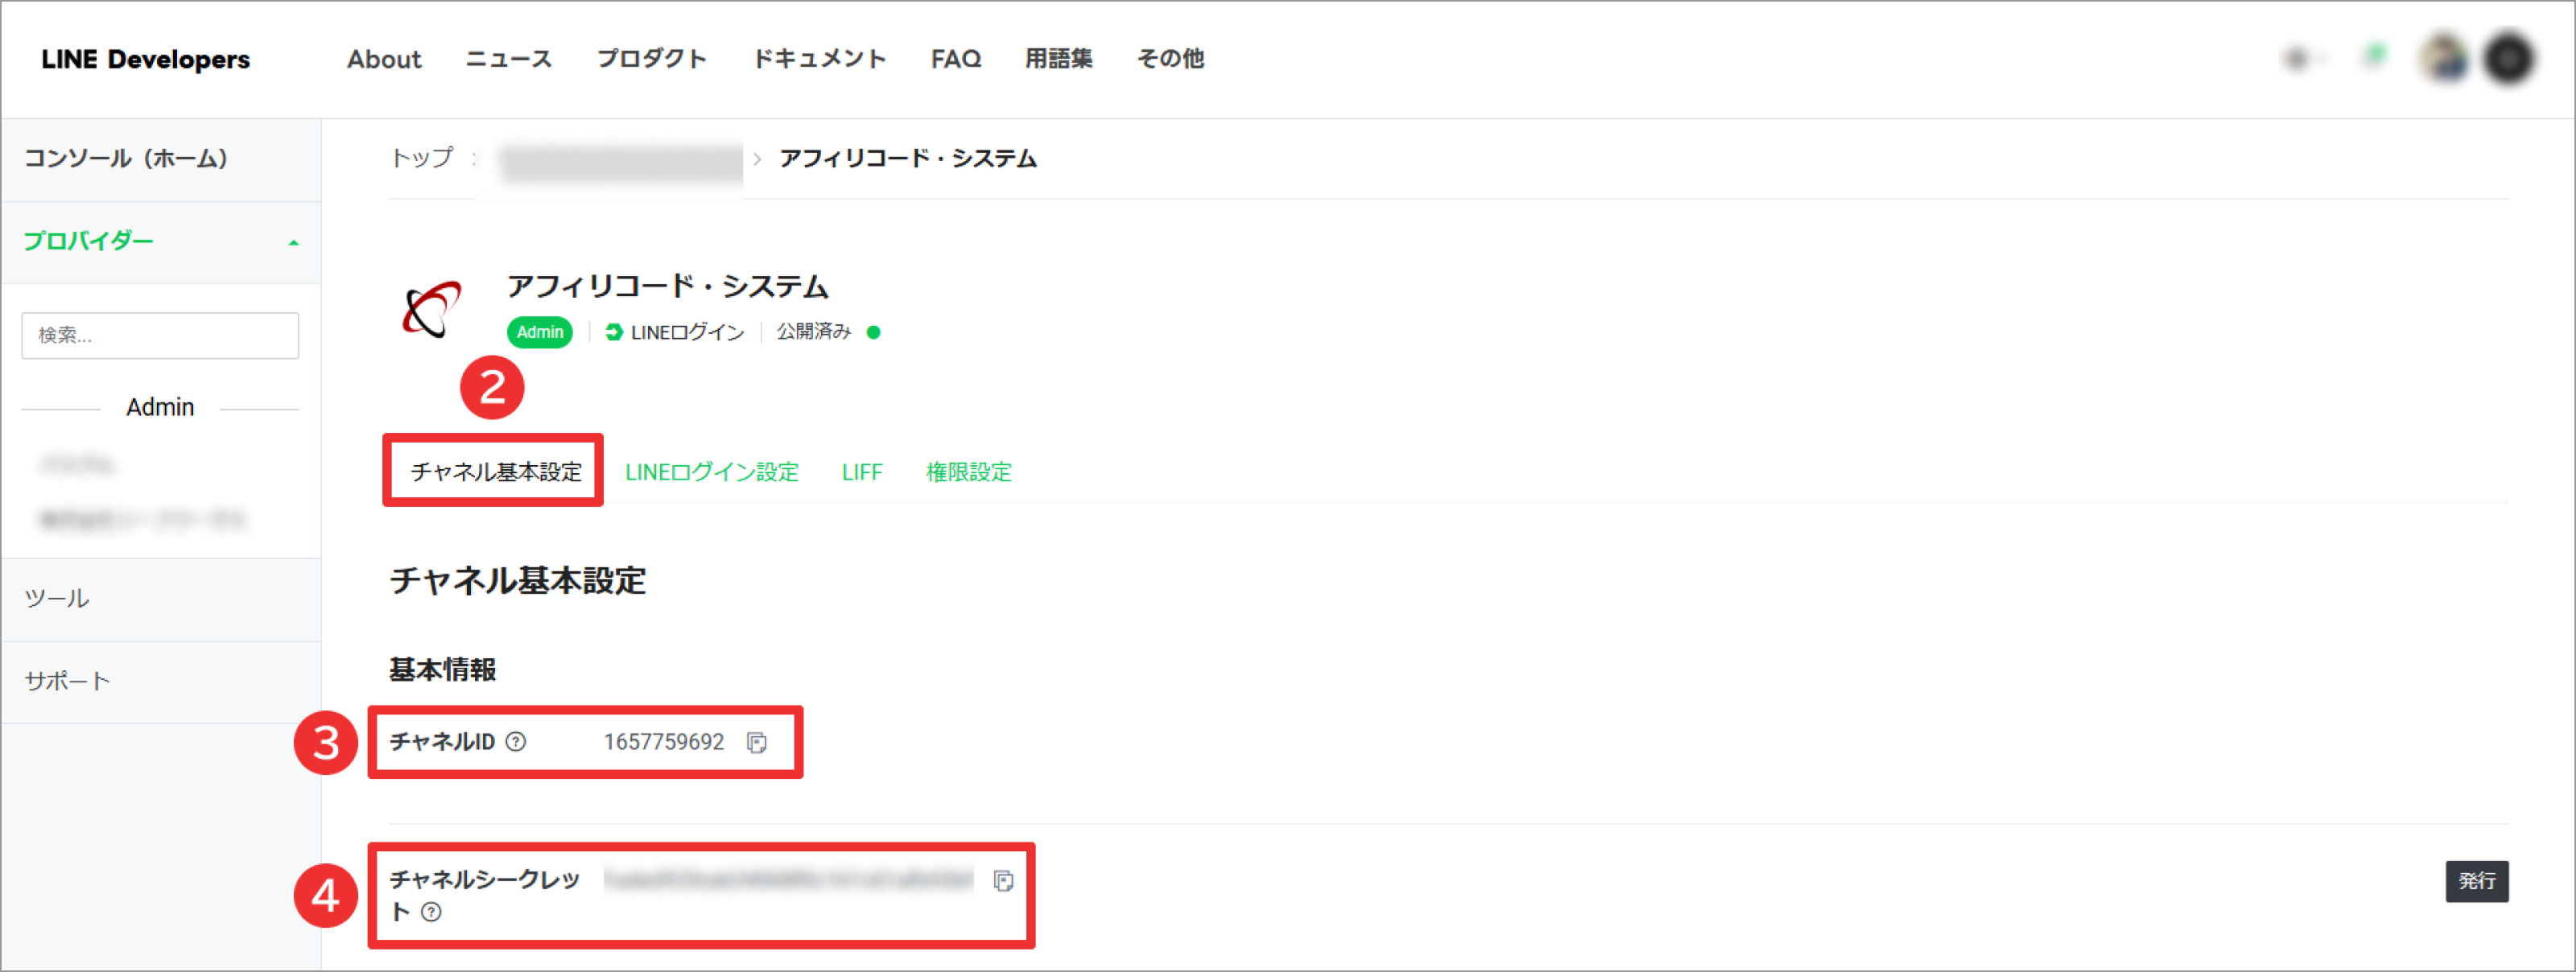Open ツール in the sidebar
This screenshot has height=972, width=2576.
coord(57,598)
